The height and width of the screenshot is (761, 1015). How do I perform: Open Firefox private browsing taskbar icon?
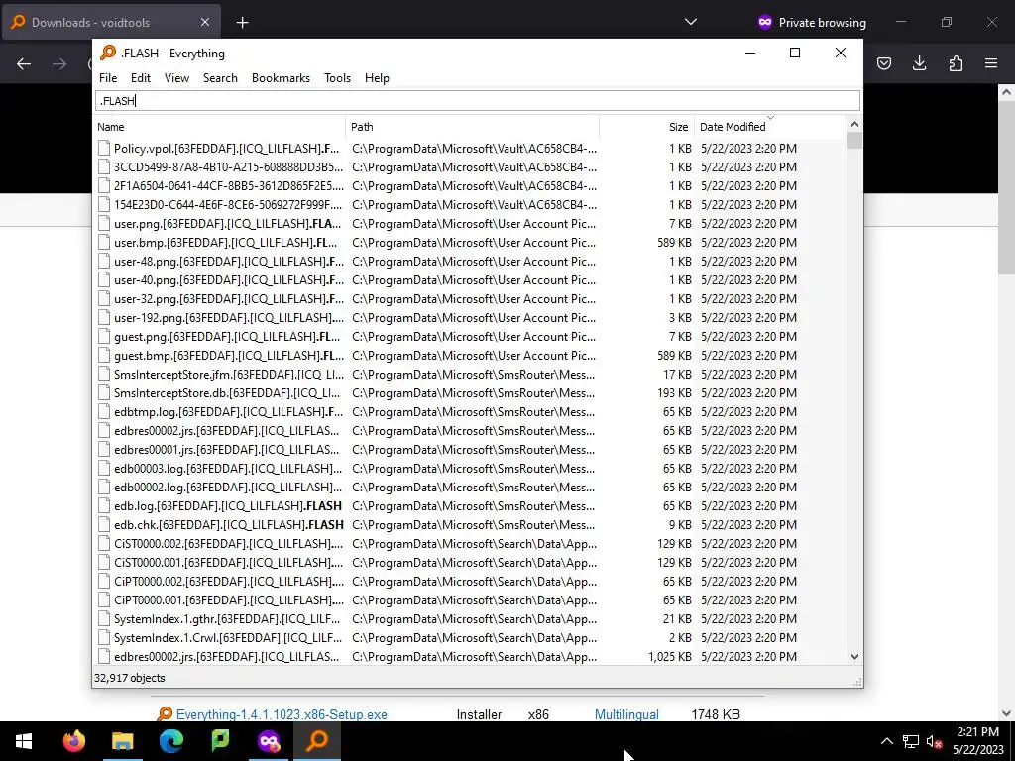pyautogui.click(x=269, y=741)
